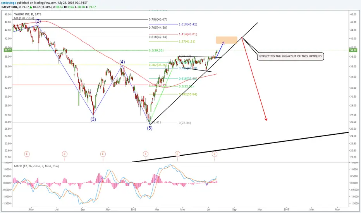Open the cantestogo author name in header
The height and width of the screenshot is (213, 361).
point(9,3)
